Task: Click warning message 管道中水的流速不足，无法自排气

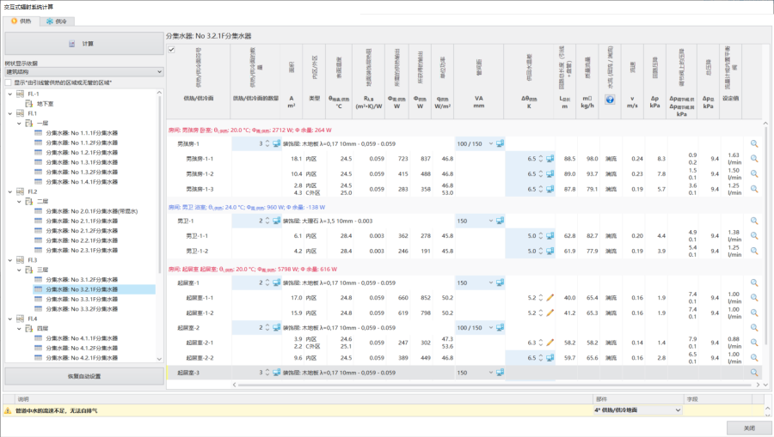Action: tap(56, 410)
